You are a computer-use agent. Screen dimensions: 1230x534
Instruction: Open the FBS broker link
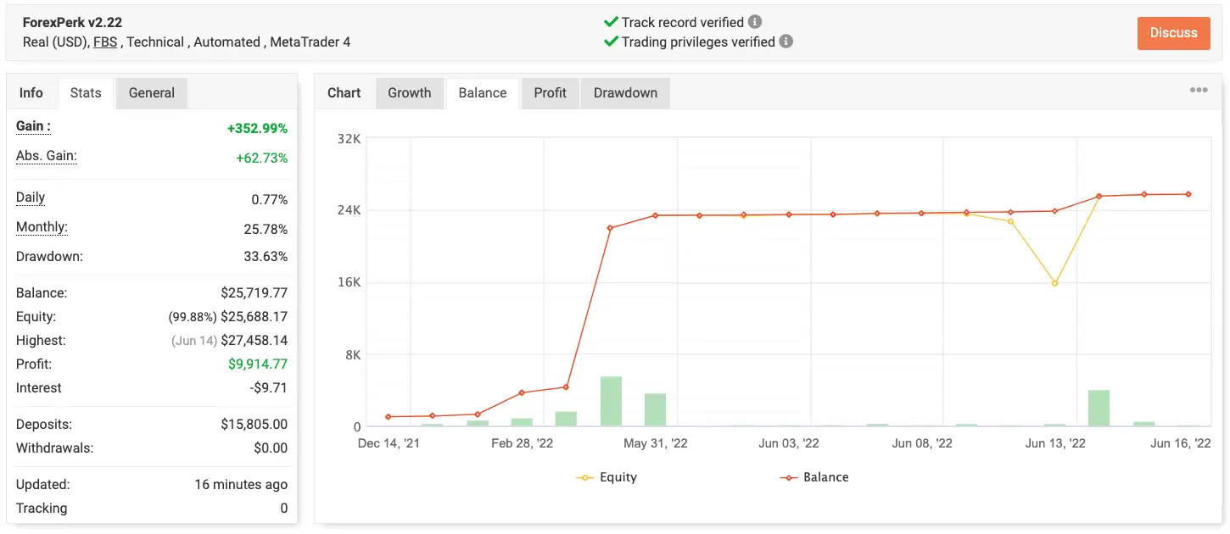coord(105,42)
